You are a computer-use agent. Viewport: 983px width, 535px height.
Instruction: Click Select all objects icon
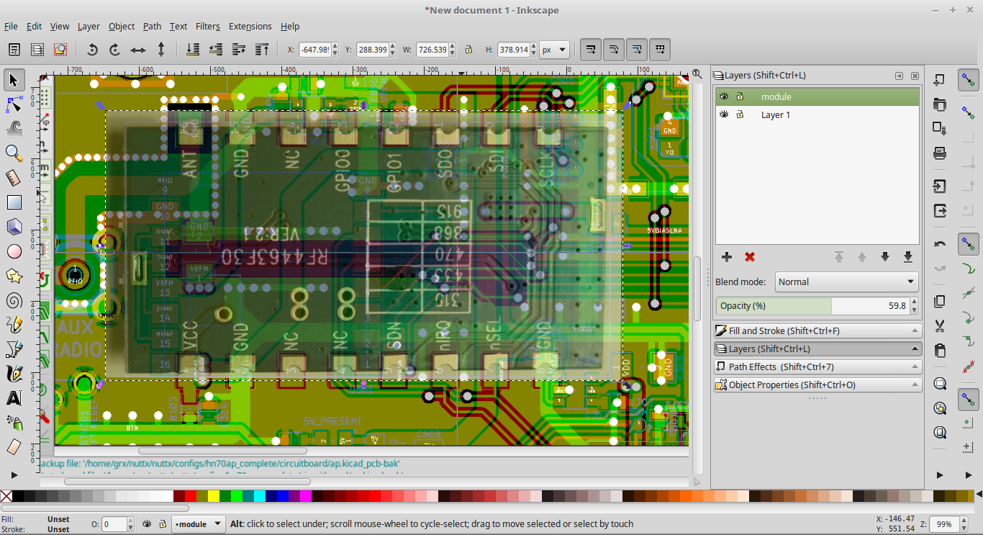coord(14,50)
